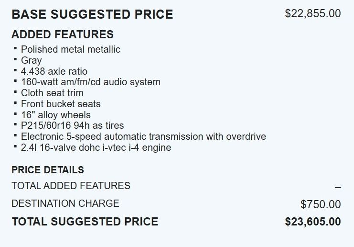Select the 4.438 axle ratio item

tap(54, 71)
